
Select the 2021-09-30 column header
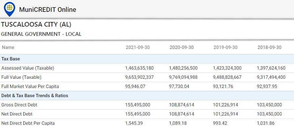pos(138,47)
